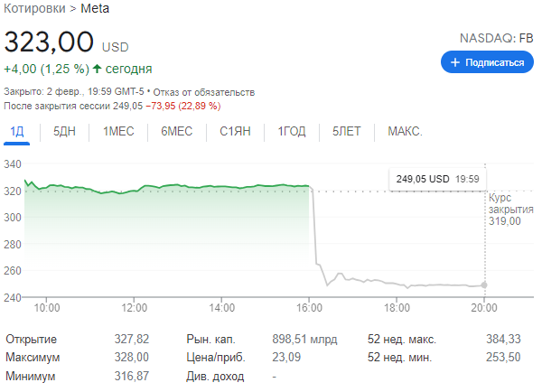Switch chart to the 5ДН range

[65, 131]
